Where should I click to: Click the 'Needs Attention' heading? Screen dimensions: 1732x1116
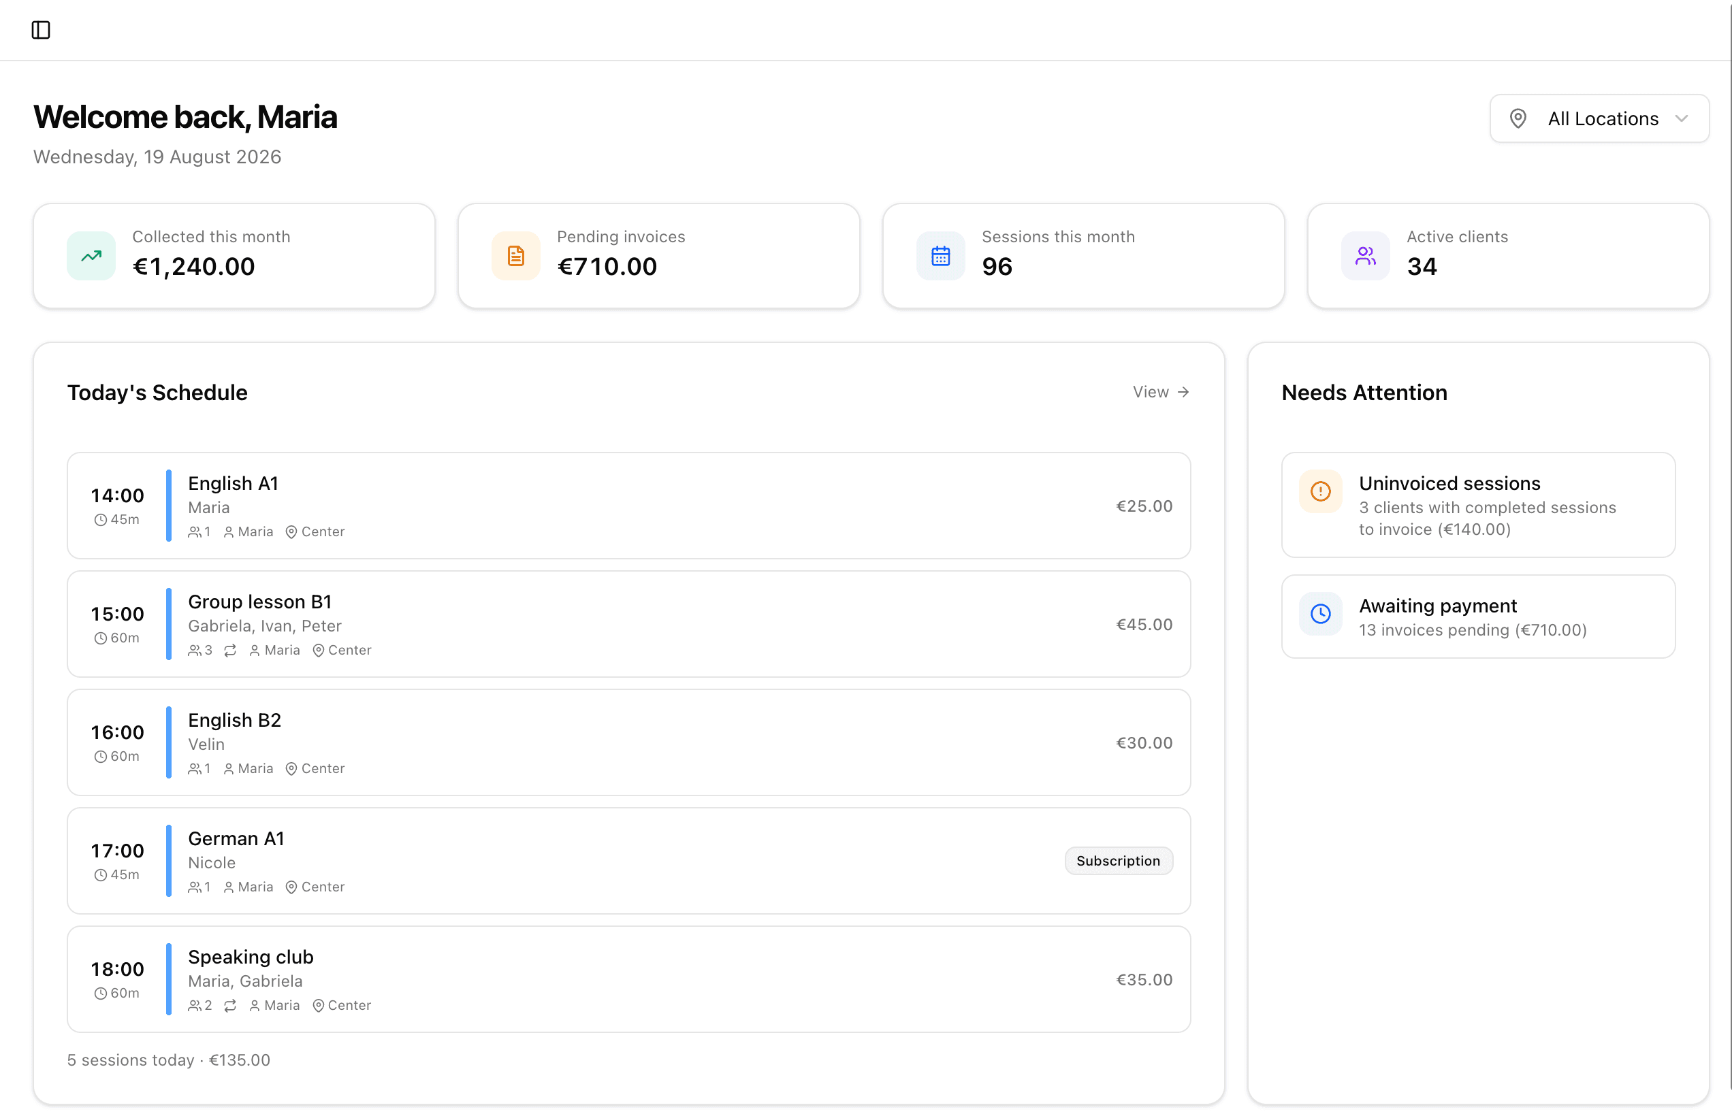click(x=1364, y=393)
